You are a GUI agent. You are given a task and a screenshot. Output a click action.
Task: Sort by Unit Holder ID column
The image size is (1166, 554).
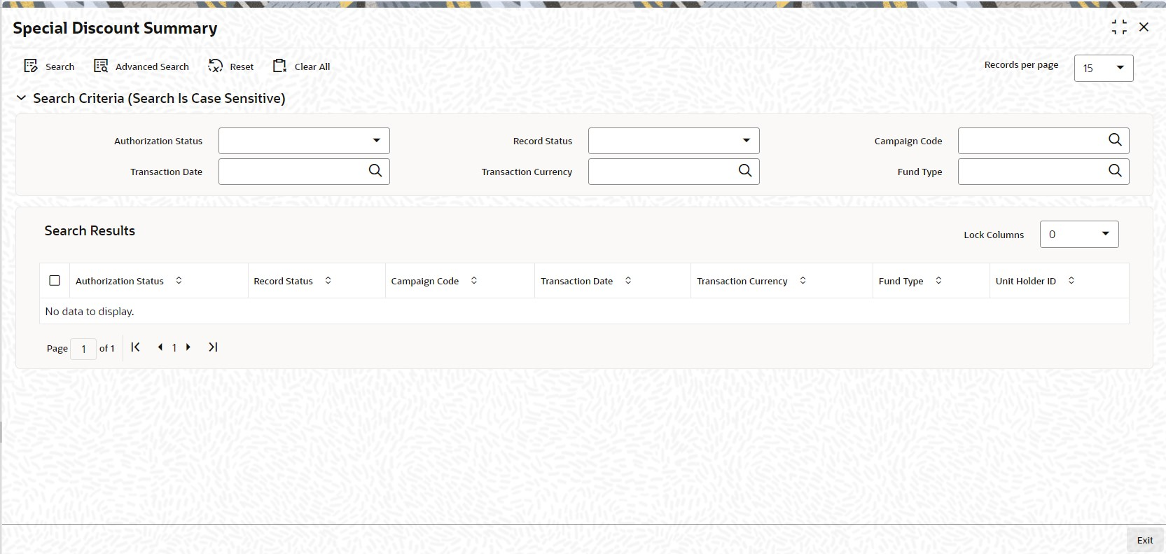[x=1071, y=280]
